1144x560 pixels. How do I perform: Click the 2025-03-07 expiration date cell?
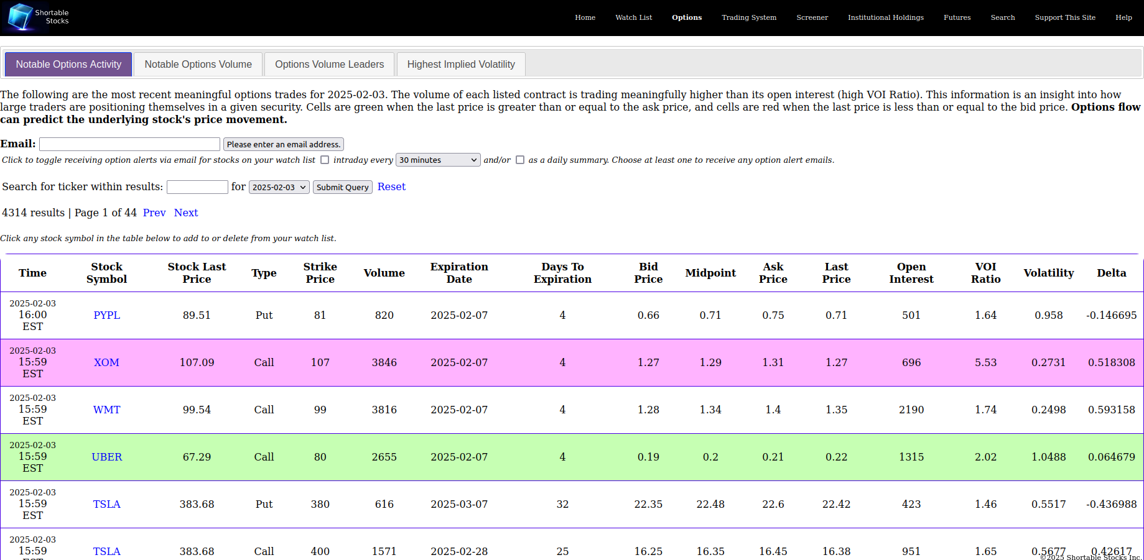pos(459,504)
